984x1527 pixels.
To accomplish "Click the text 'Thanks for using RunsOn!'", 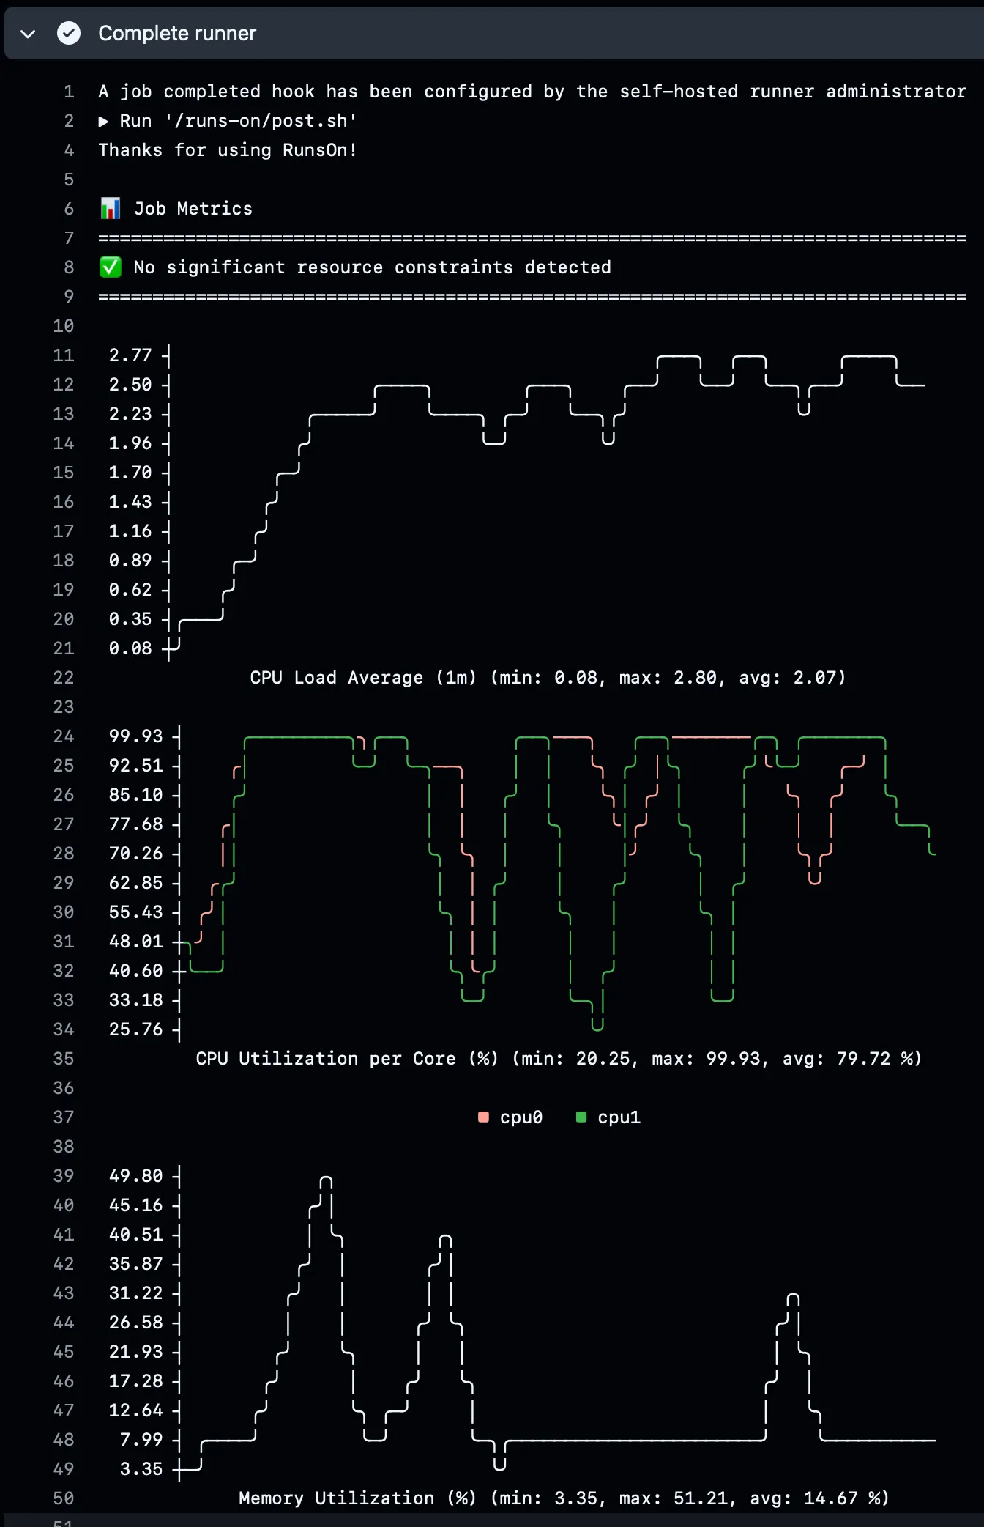I will coord(228,150).
